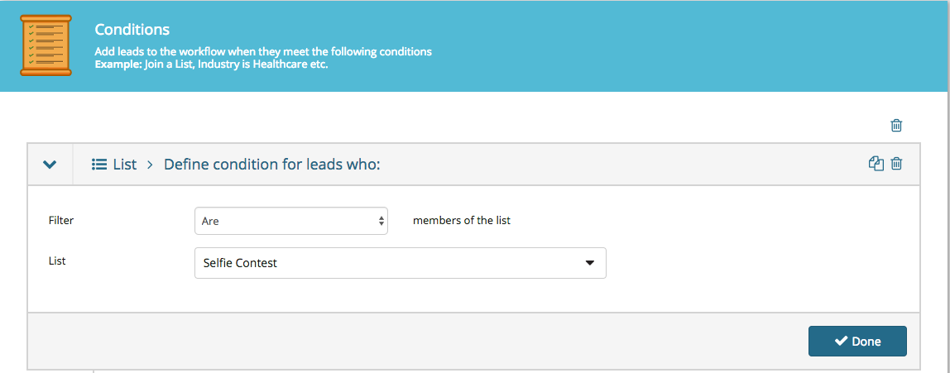
Task: Click the breadcrumb arrow after List
Action: (x=151, y=164)
